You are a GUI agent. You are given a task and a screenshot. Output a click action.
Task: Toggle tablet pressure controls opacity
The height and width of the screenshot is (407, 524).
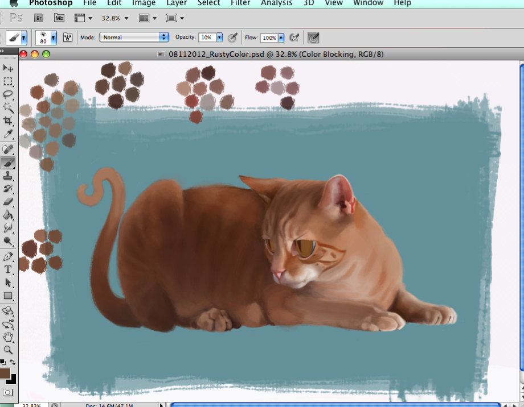(232, 38)
